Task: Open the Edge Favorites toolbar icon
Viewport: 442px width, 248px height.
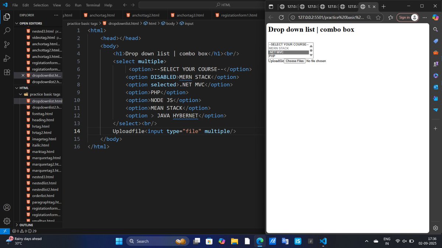Action: 390,17
